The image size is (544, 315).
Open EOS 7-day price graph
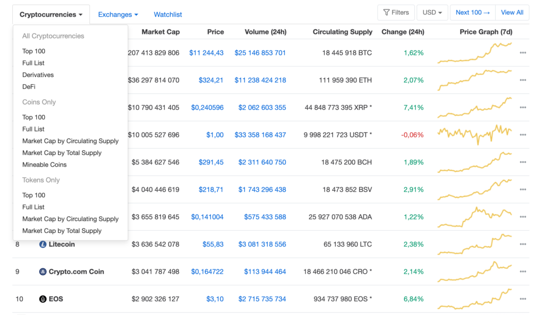point(474,299)
